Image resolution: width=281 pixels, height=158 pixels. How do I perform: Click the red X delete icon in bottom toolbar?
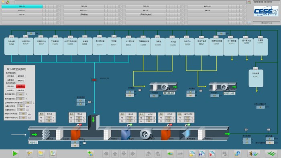point(212,154)
